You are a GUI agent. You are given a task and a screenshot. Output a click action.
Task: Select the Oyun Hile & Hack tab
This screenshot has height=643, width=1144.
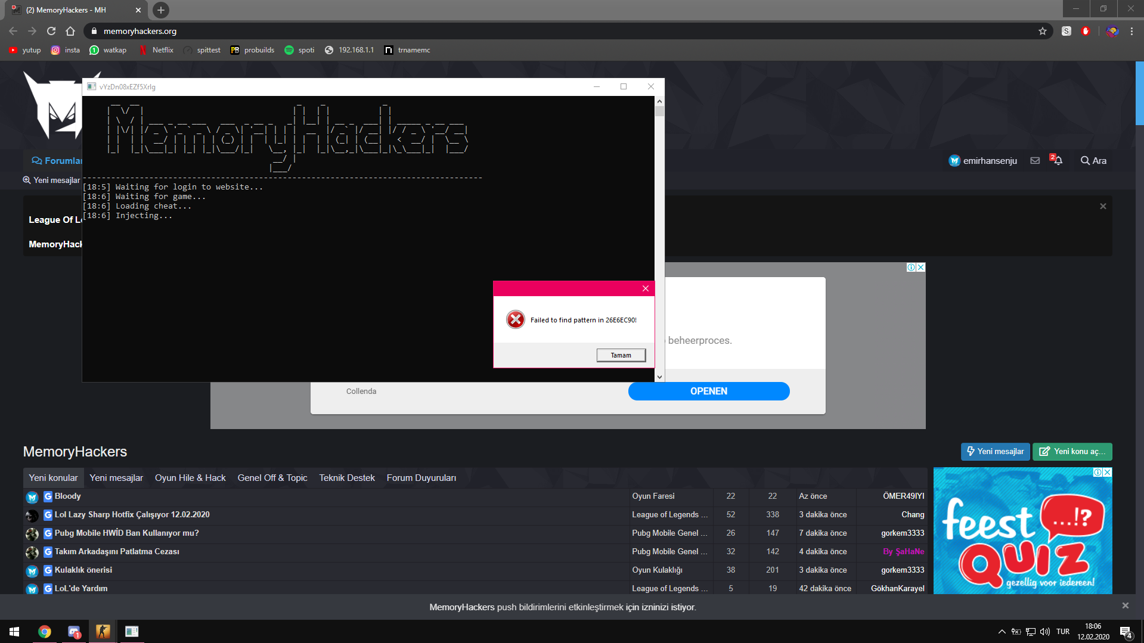(x=190, y=478)
